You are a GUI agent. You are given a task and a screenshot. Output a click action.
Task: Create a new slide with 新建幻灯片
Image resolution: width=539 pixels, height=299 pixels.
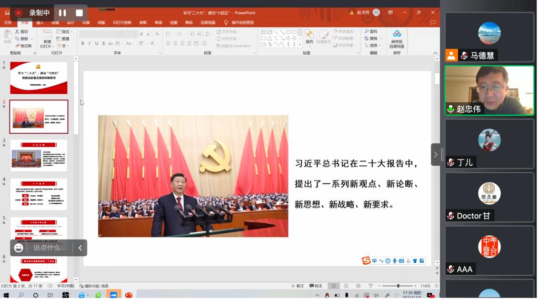click(x=46, y=39)
